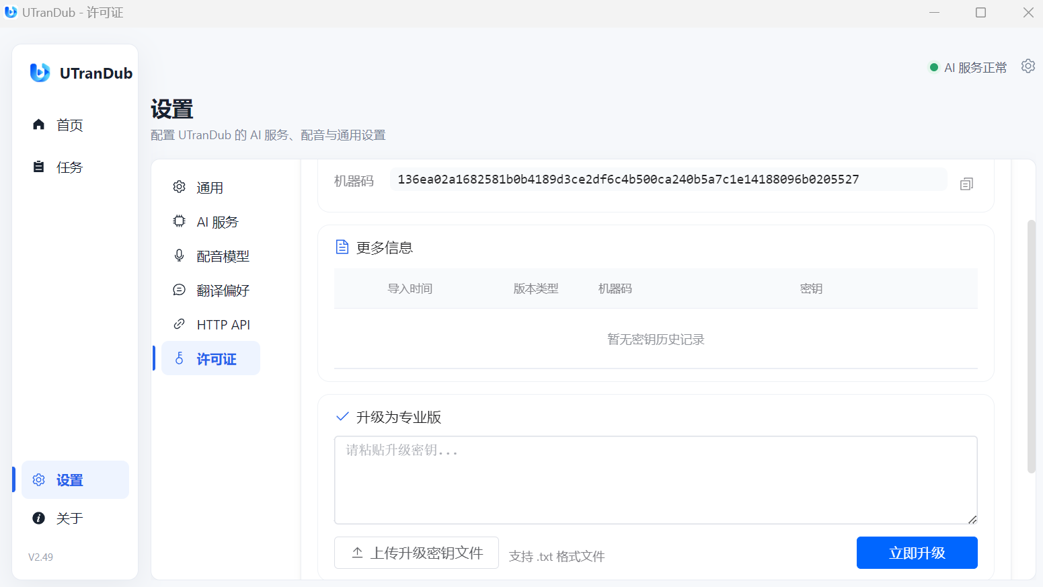Click the checkmark icon next to 升级为专业版
The image size is (1043, 587).
coord(342,416)
